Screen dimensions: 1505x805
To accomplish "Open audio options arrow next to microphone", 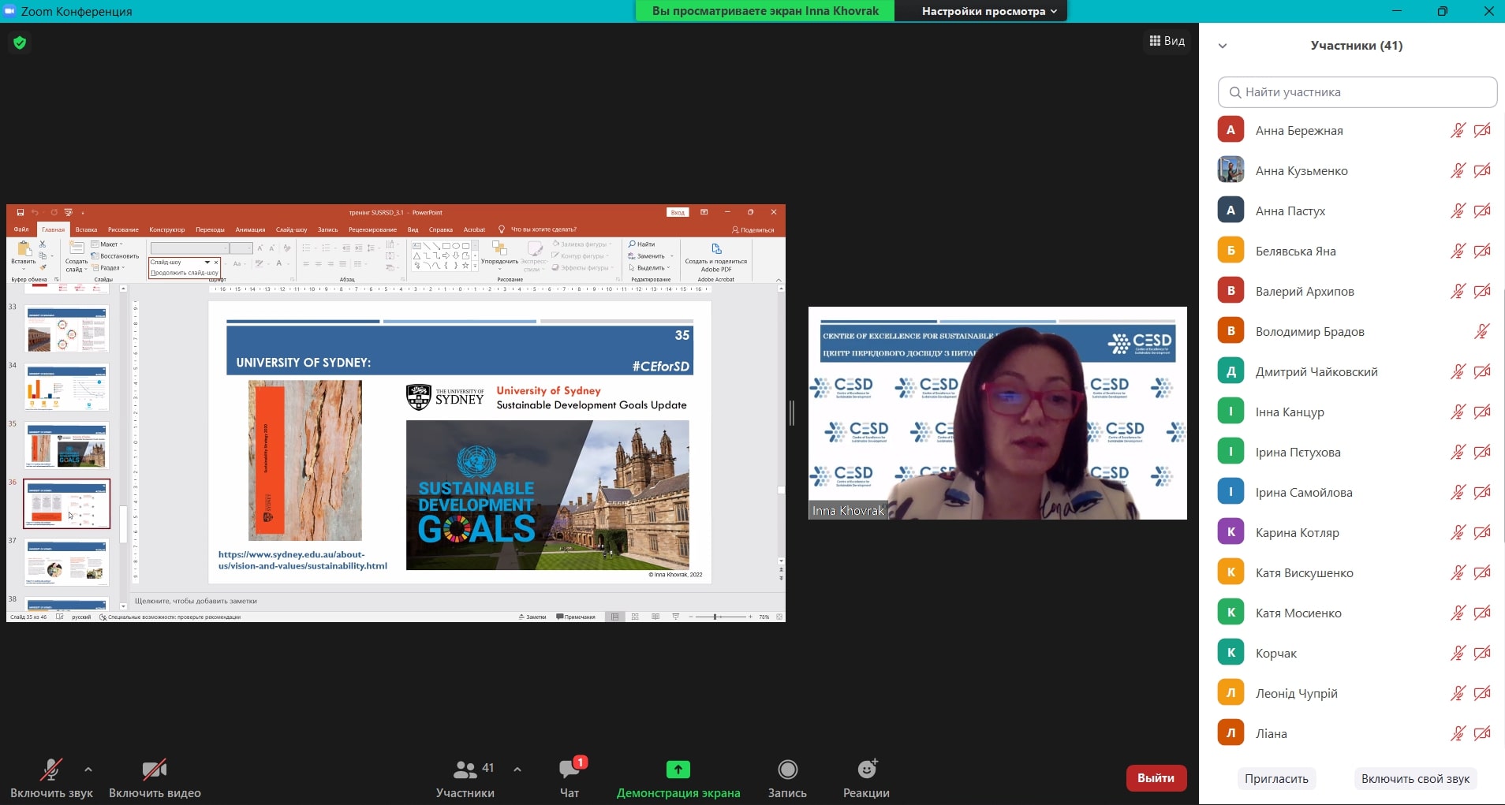I will point(88,769).
